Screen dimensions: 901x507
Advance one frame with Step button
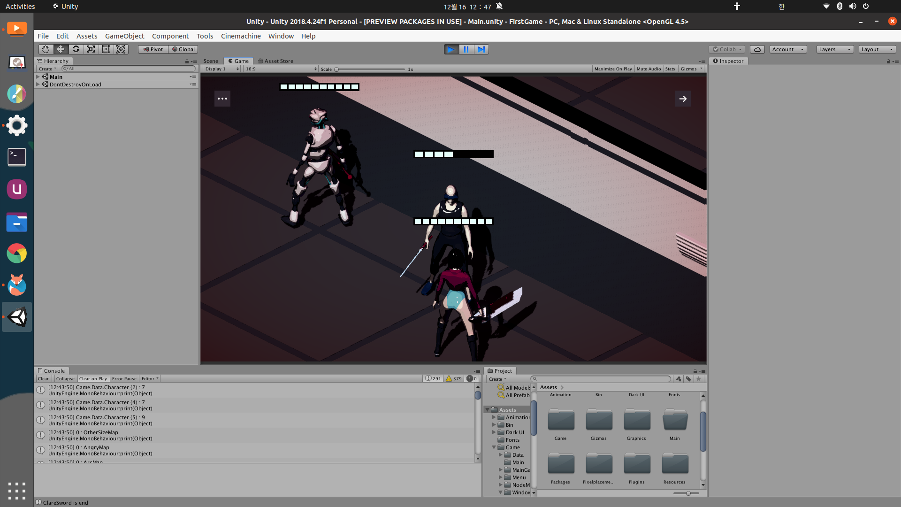tap(481, 49)
